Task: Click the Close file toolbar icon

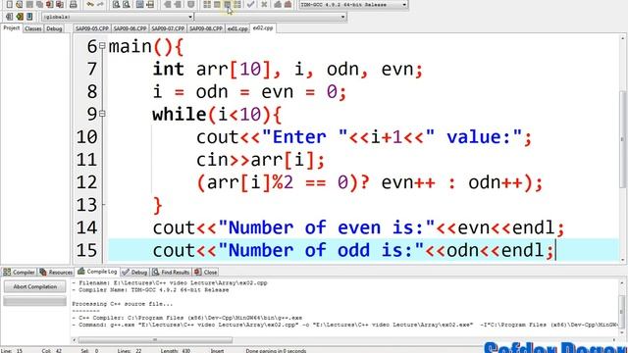Action: point(50,4)
